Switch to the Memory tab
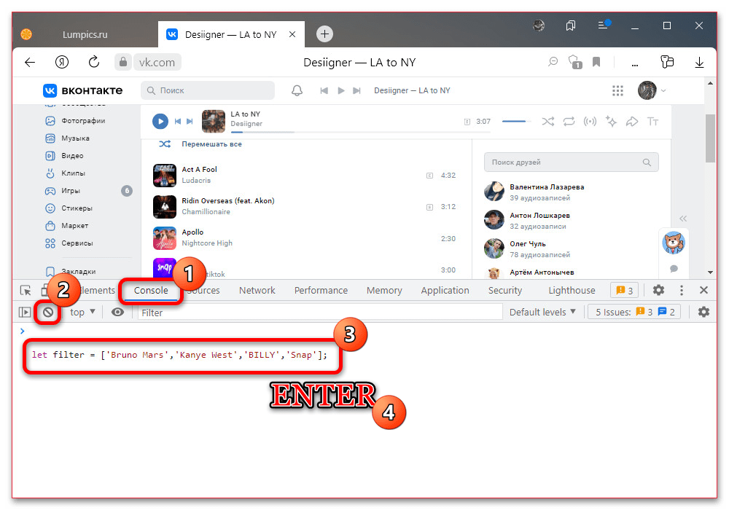The height and width of the screenshot is (510, 729). coord(384,290)
